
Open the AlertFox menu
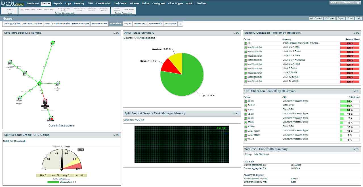(x=201, y=3)
